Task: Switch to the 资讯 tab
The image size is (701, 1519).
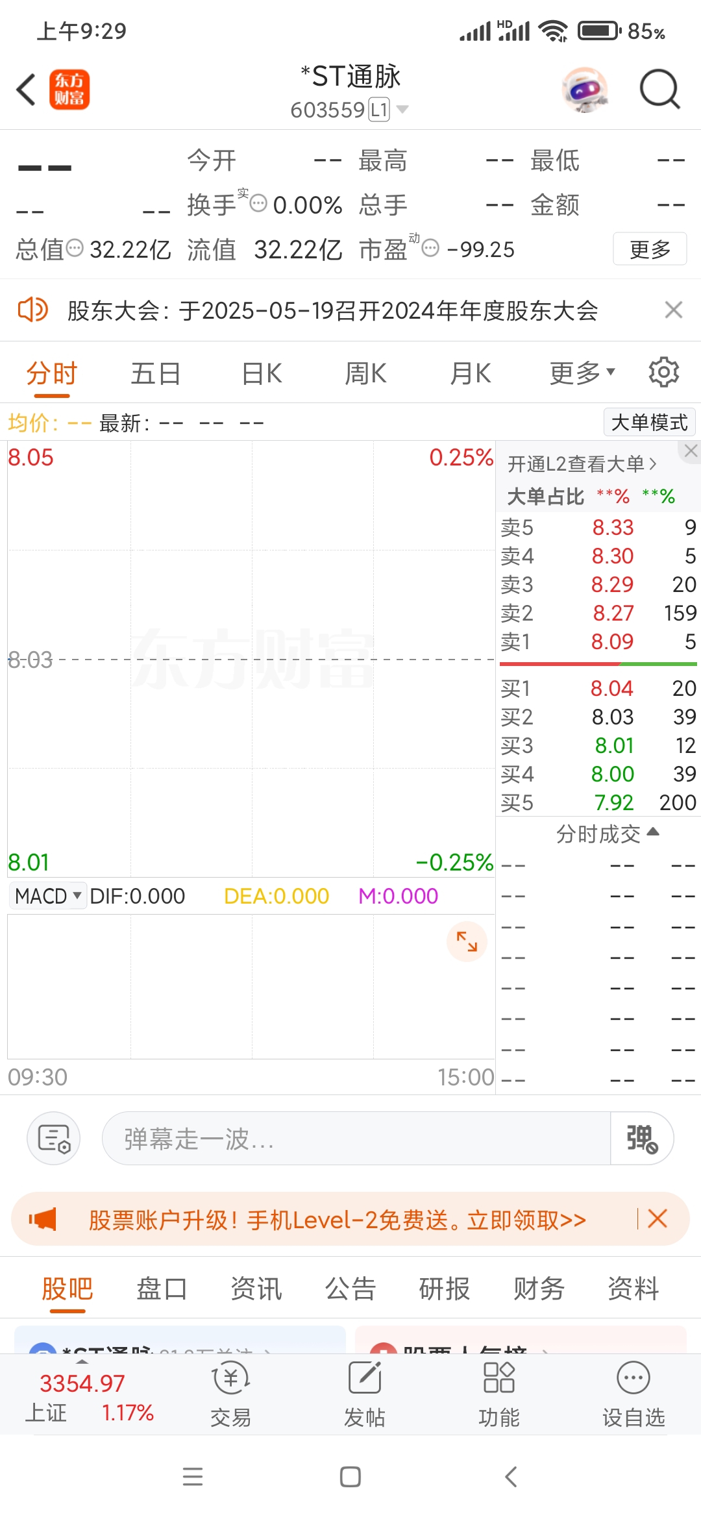Action: click(x=256, y=1289)
